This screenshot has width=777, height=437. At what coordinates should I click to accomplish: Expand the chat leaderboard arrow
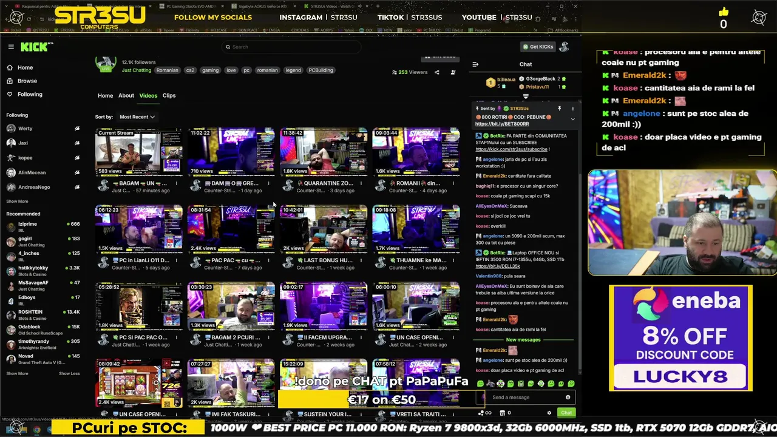526,96
